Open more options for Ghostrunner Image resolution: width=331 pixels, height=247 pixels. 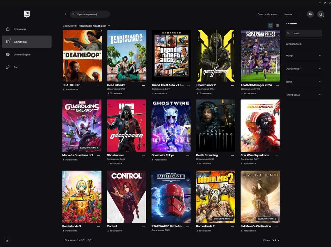143,155
